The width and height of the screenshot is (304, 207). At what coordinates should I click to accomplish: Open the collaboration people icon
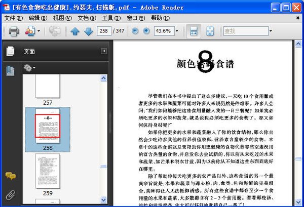coord(30,31)
